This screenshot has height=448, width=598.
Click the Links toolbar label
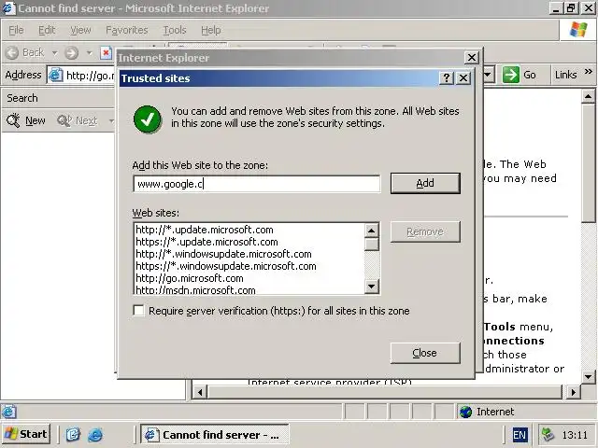[565, 75]
